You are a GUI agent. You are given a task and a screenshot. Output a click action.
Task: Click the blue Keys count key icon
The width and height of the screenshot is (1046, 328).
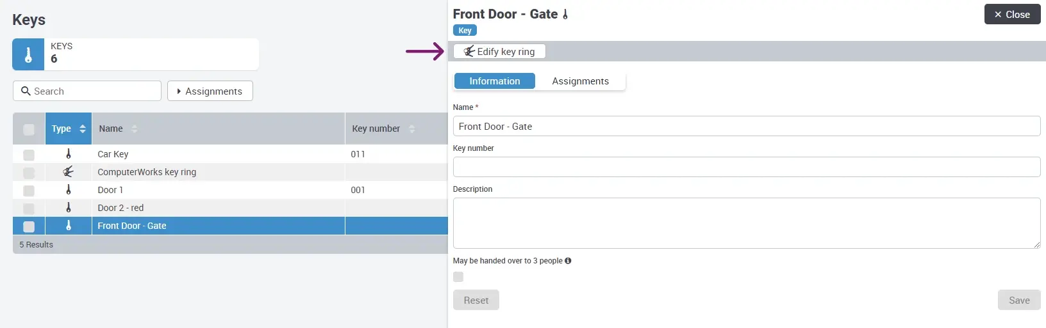click(x=28, y=55)
